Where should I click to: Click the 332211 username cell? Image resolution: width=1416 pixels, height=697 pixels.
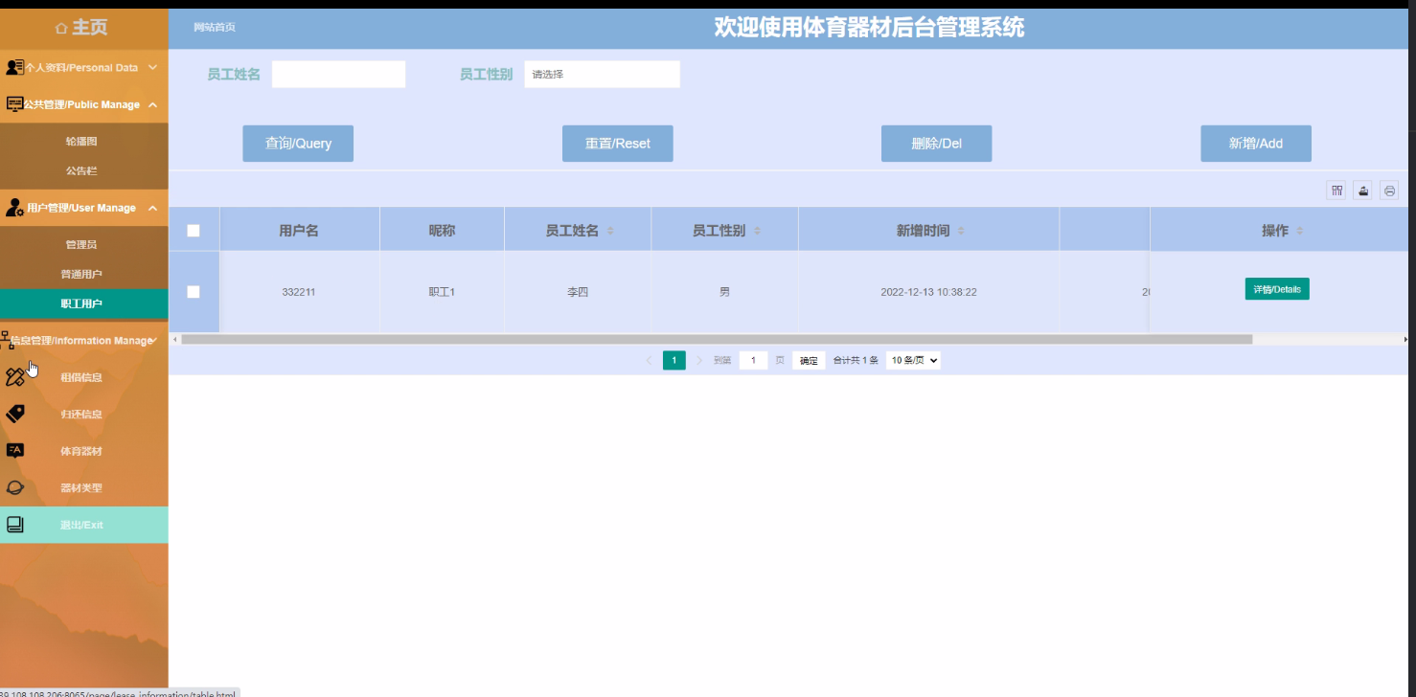(x=299, y=292)
